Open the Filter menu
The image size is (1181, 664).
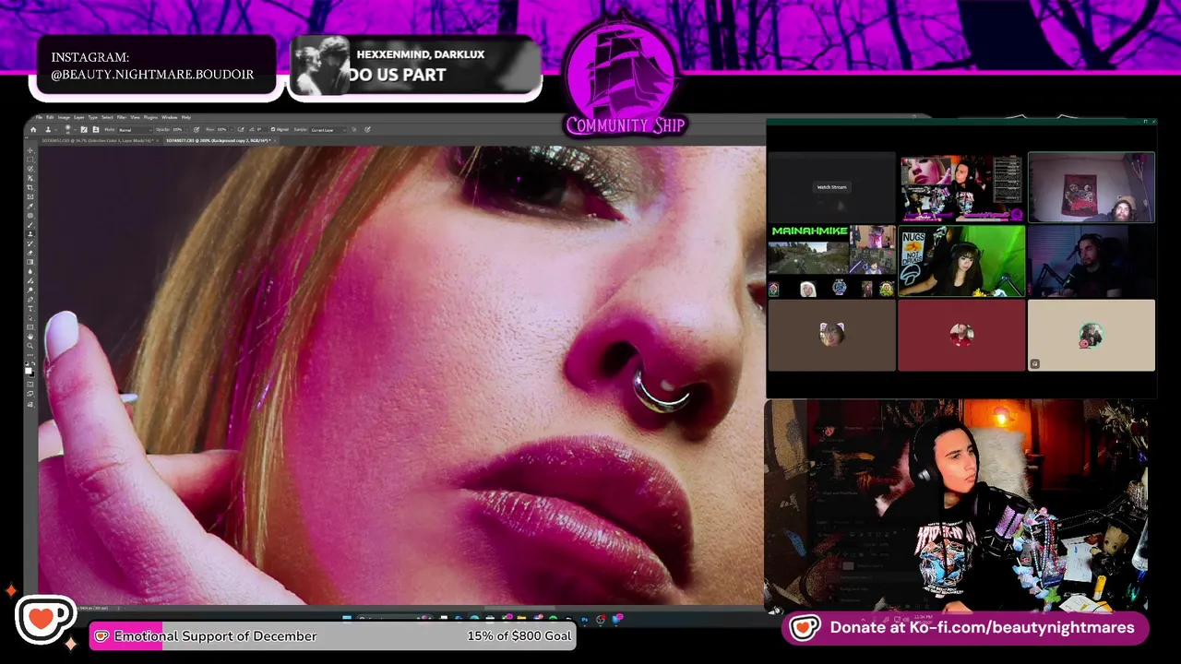[122, 117]
